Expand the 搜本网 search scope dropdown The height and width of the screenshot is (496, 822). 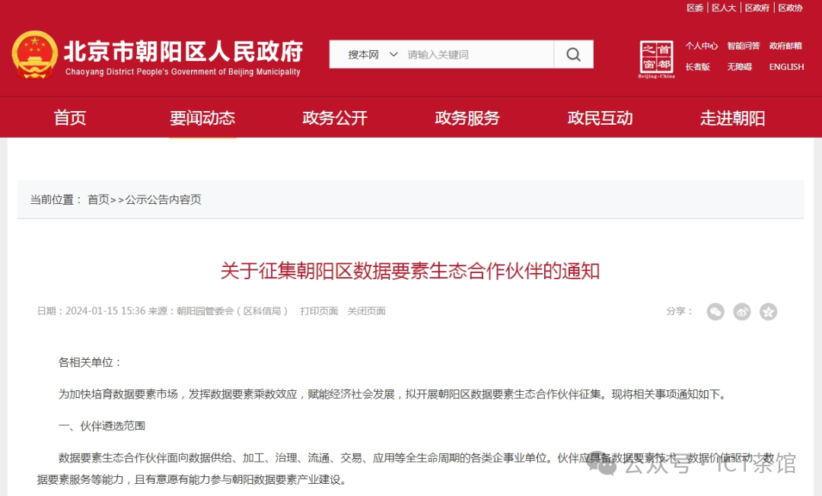pyautogui.click(x=373, y=55)
